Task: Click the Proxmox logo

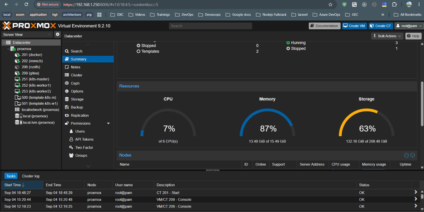Action: point(29,26)
